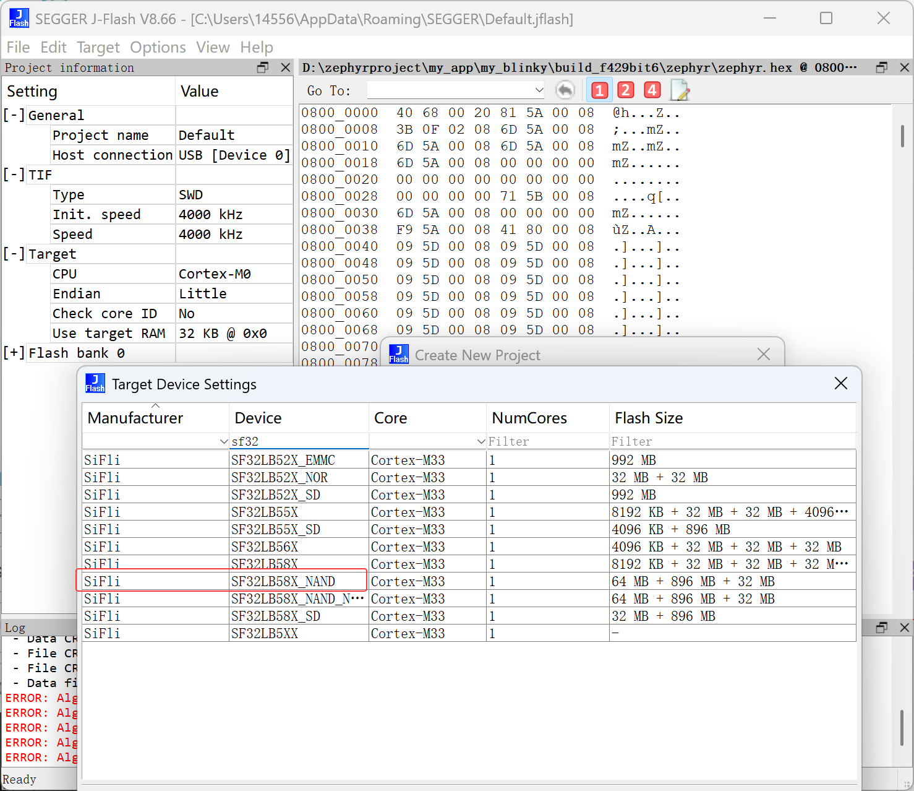
Task: Click the 4-byte display width icon
Action: [x=652, y=90]
